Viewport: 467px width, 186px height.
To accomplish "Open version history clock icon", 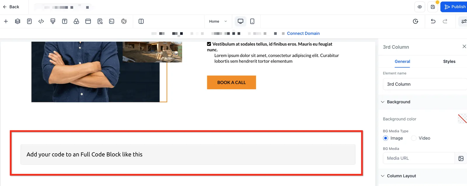I will [x=416, y=21].
